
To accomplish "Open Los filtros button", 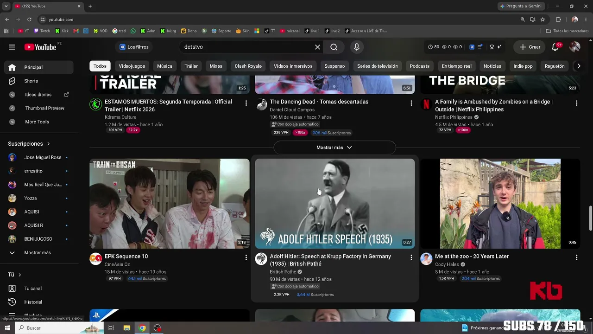I will (134, 47).
